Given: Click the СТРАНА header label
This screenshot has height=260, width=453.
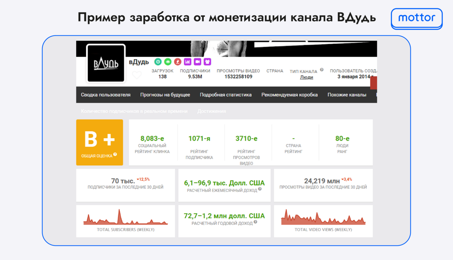Looking at the screenshot, I should click(x=275, y=71).
